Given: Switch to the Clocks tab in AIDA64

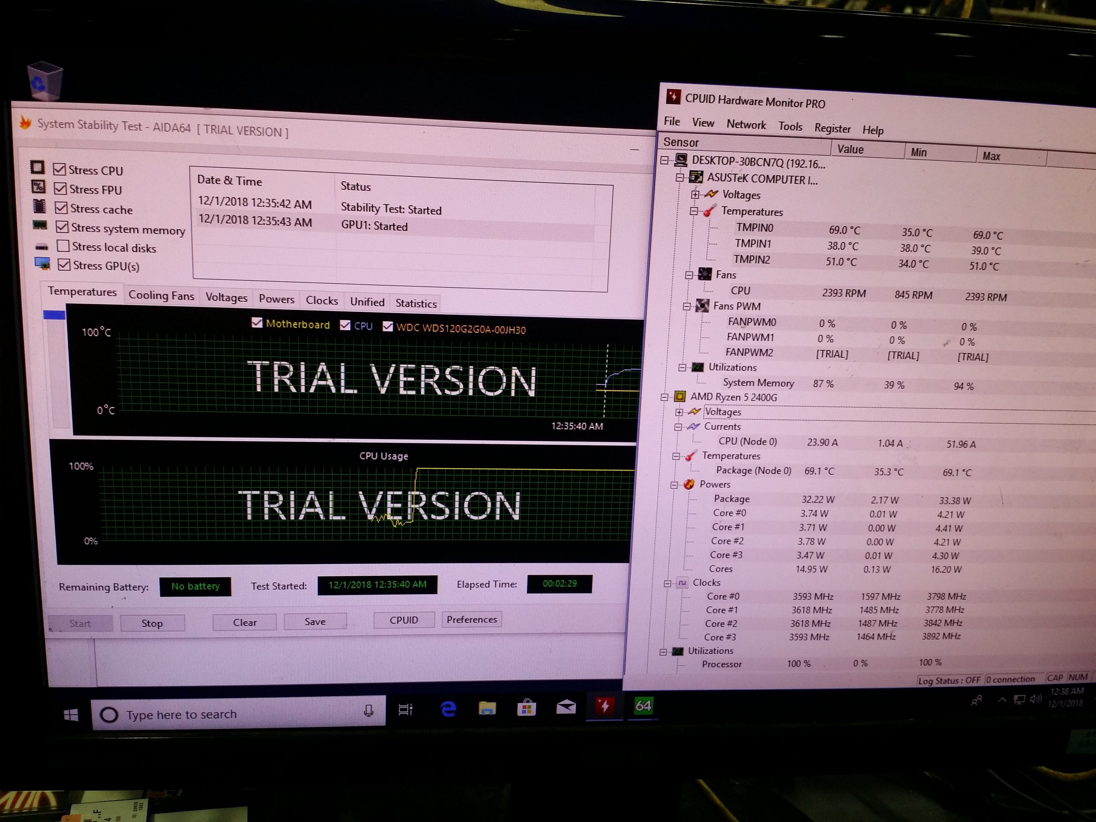Looking at the screenshot, I should click(322, 300).
